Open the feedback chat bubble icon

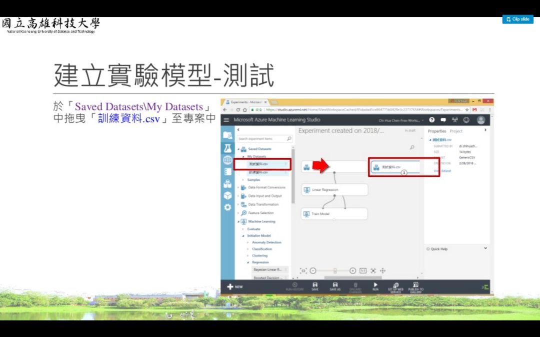coord(443,120)
